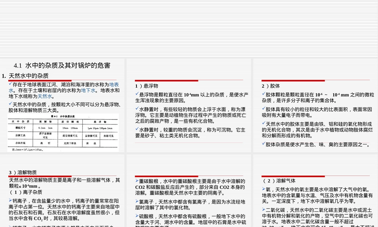This screenshot has height=227, width=378.
Task: Open the blue 地下水 link text
Action: point(88,90)
